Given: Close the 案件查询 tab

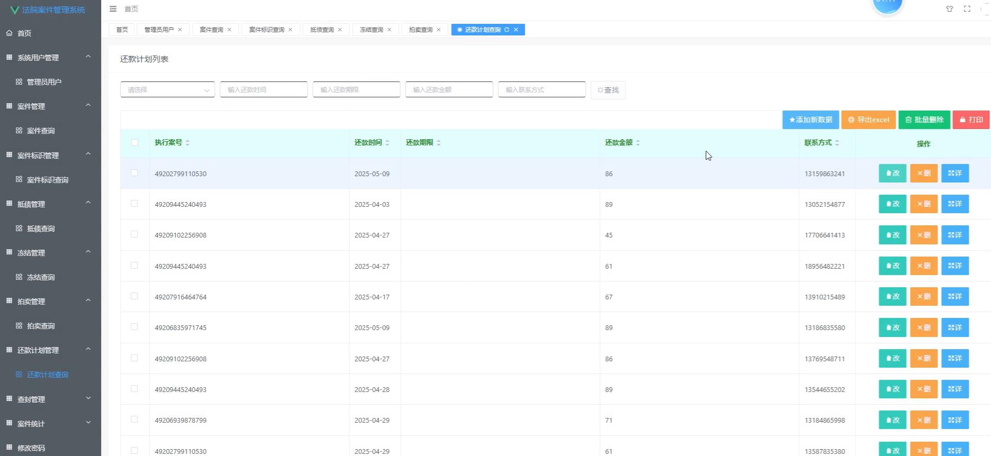Looking at the screenshot, I should click(229, 30).
